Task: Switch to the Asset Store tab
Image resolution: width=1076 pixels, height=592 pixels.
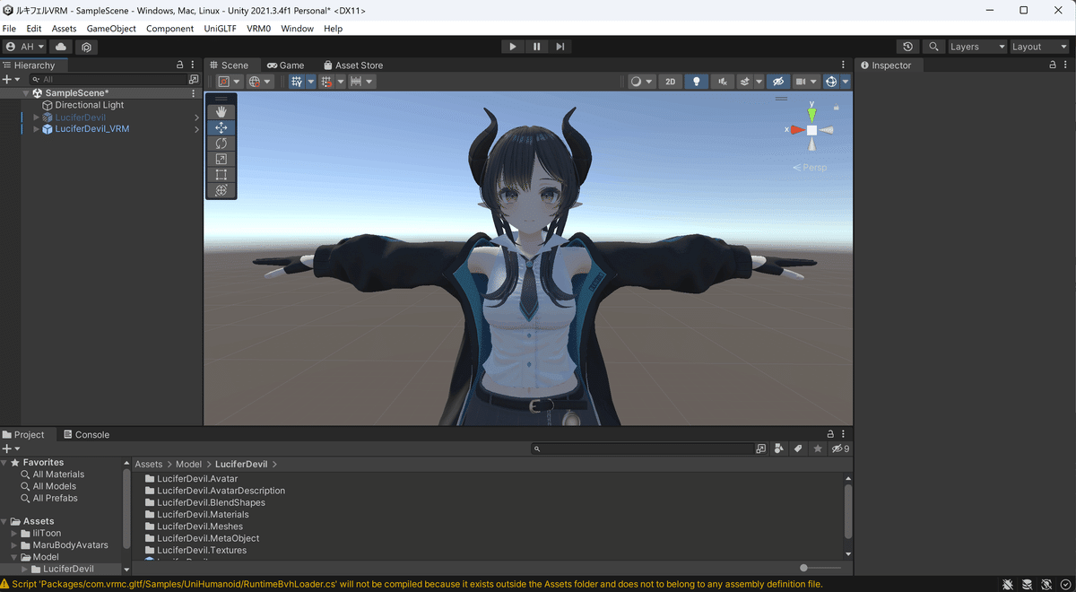Action: 353,65
